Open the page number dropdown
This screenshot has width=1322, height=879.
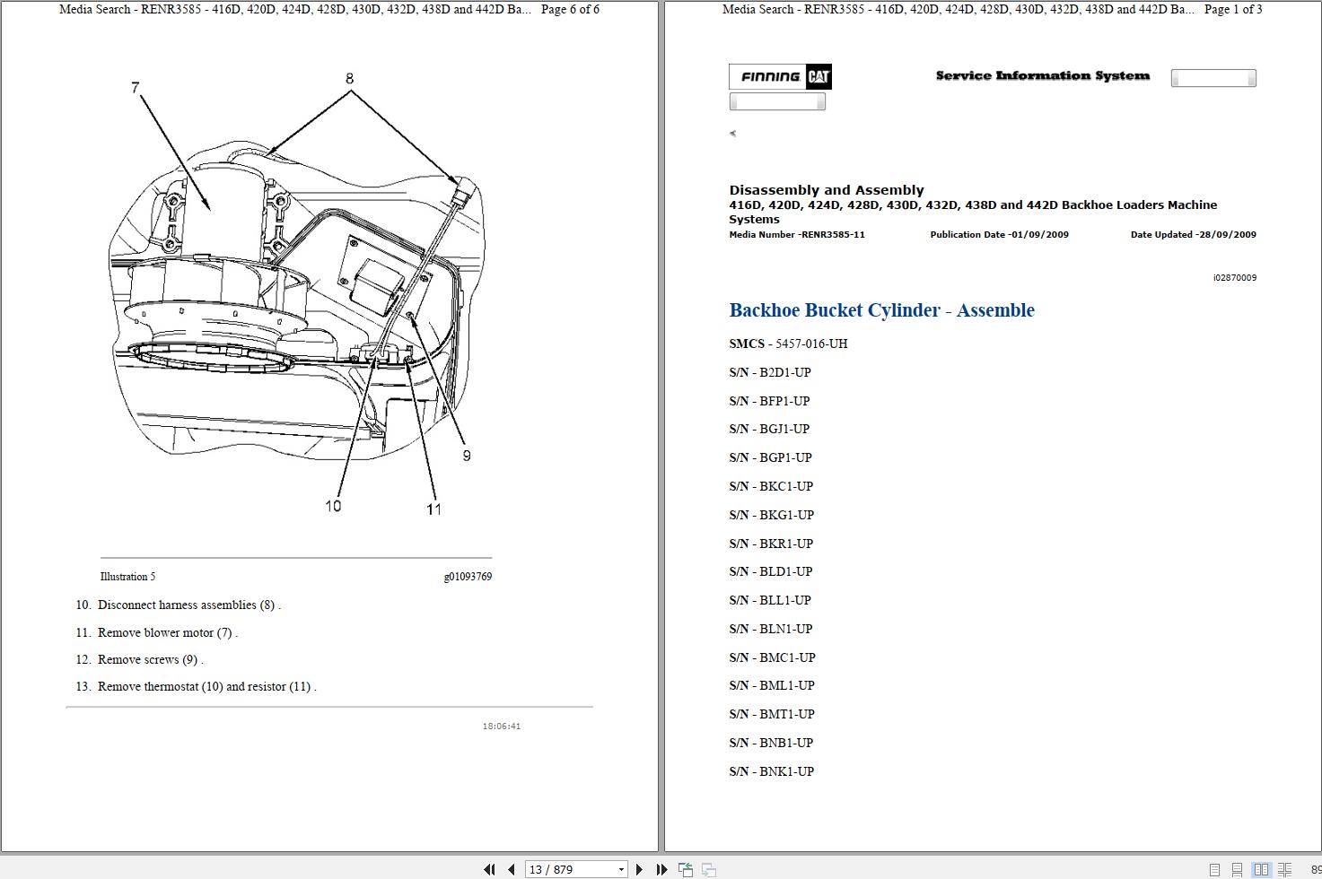622,869
